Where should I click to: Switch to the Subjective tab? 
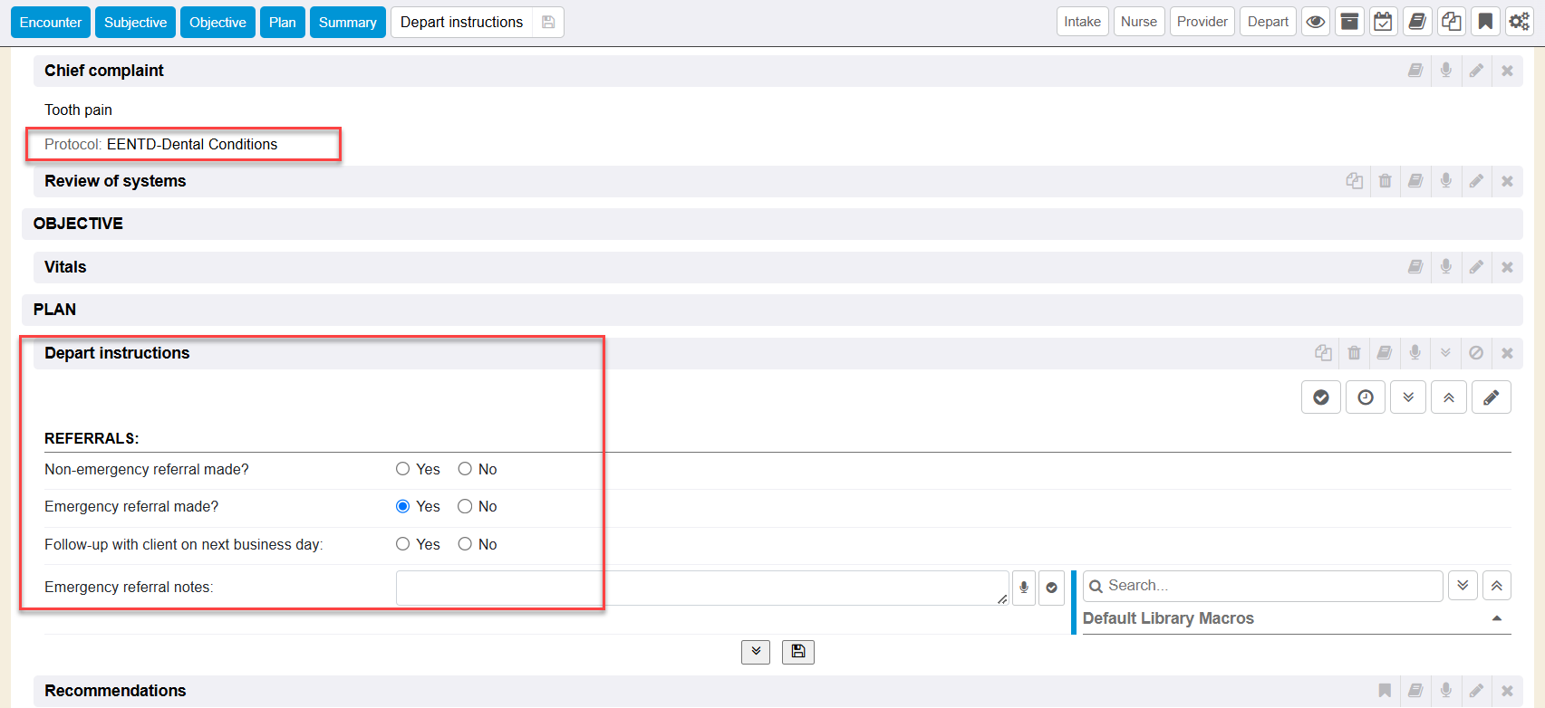(135, 23)
